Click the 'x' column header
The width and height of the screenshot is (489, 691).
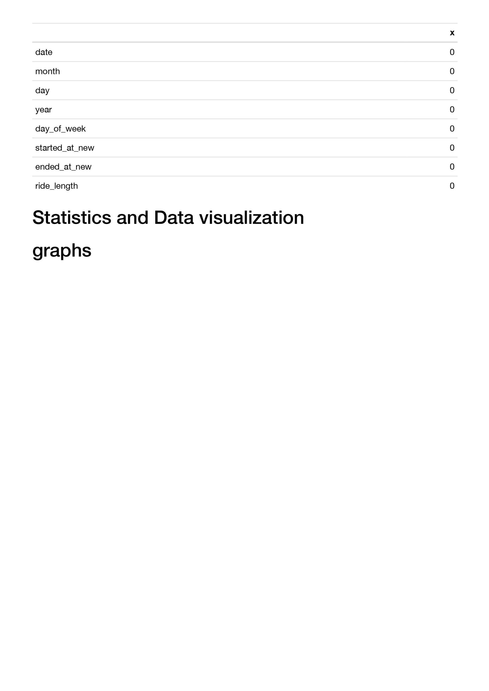(452, 33)
